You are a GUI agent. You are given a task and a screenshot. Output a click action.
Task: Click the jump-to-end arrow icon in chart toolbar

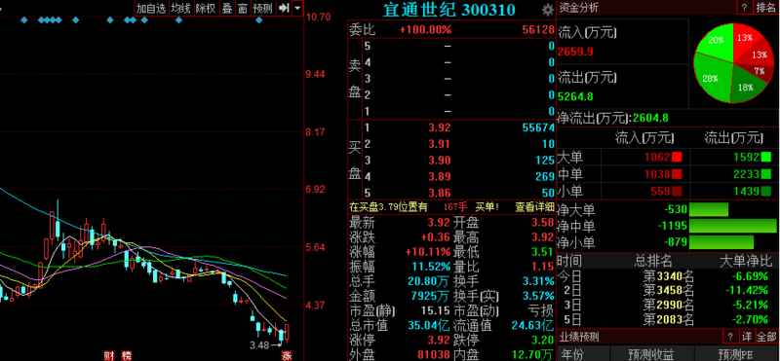(284, 8)
